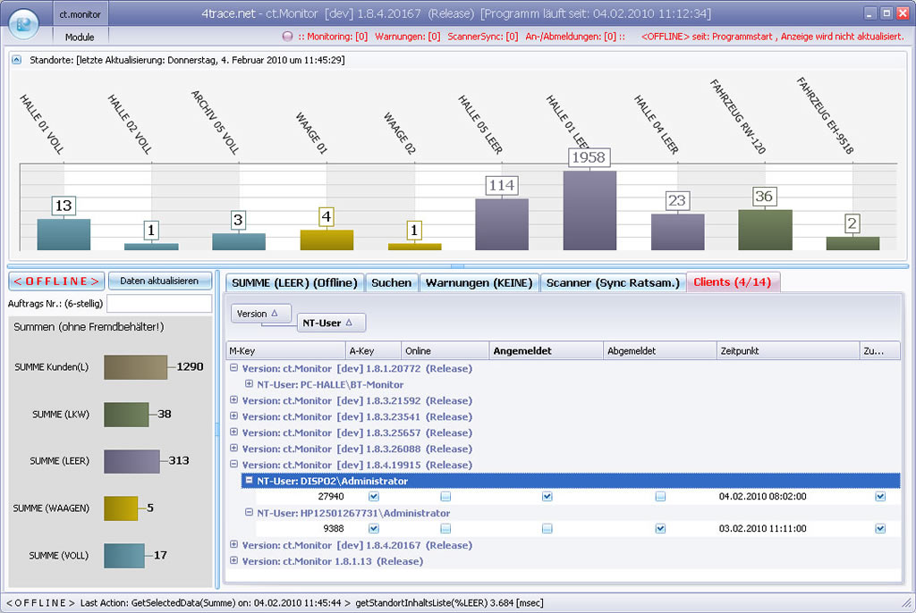Click the Auftrags Nr. input field

coord(158,304)
